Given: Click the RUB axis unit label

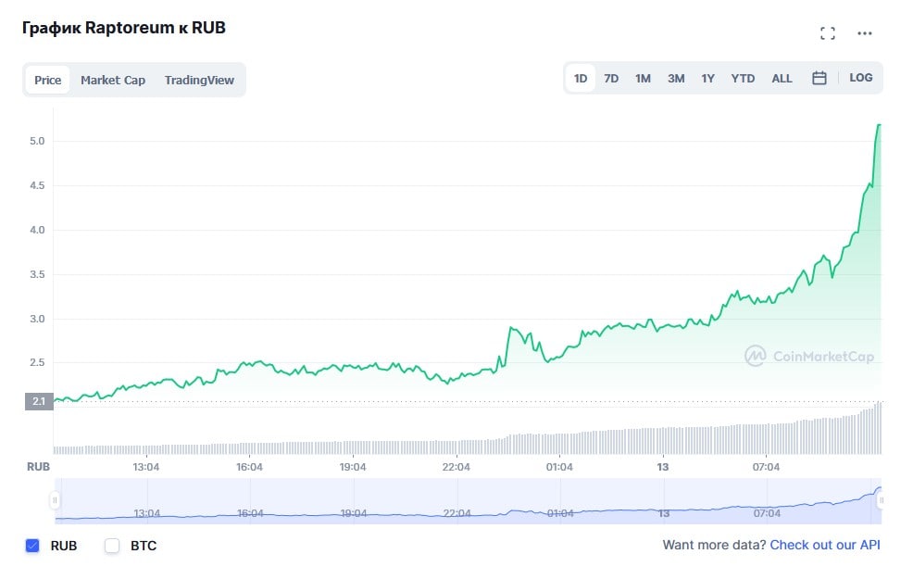Looking at the screenshot, I should 39,467.
